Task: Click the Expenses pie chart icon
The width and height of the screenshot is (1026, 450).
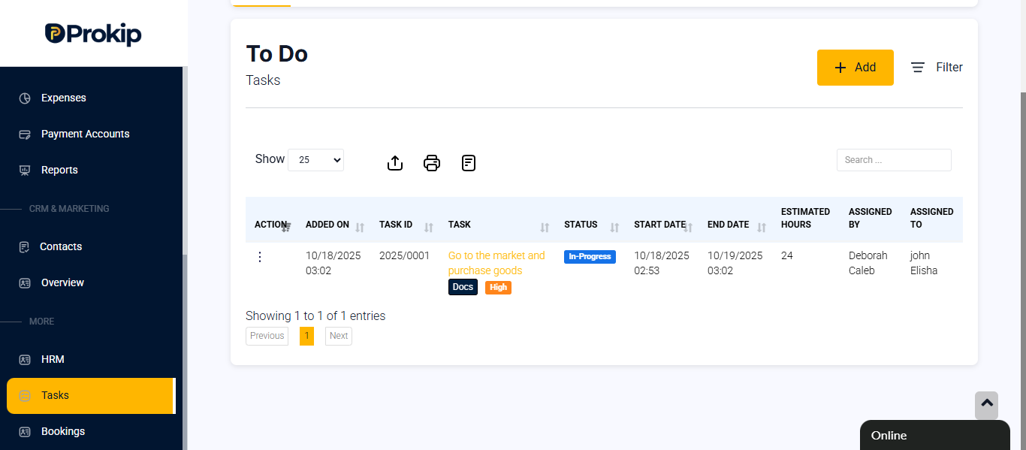Action: (x=25, y=98)
